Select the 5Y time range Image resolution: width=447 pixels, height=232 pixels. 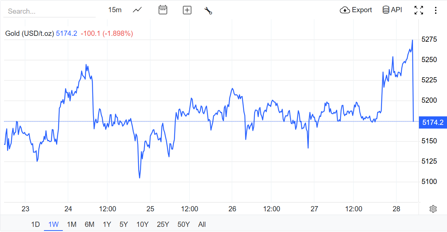click(124, 224)
